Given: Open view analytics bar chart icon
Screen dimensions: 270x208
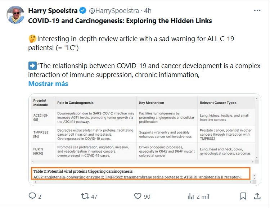Looking at the screenshot, I should coord(191,196).
